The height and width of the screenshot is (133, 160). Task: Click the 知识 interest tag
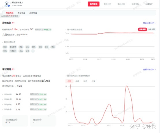point(5,47)
